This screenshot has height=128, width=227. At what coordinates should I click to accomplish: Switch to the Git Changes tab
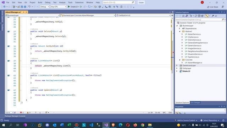pyautogui.click(x=195, y=102)
